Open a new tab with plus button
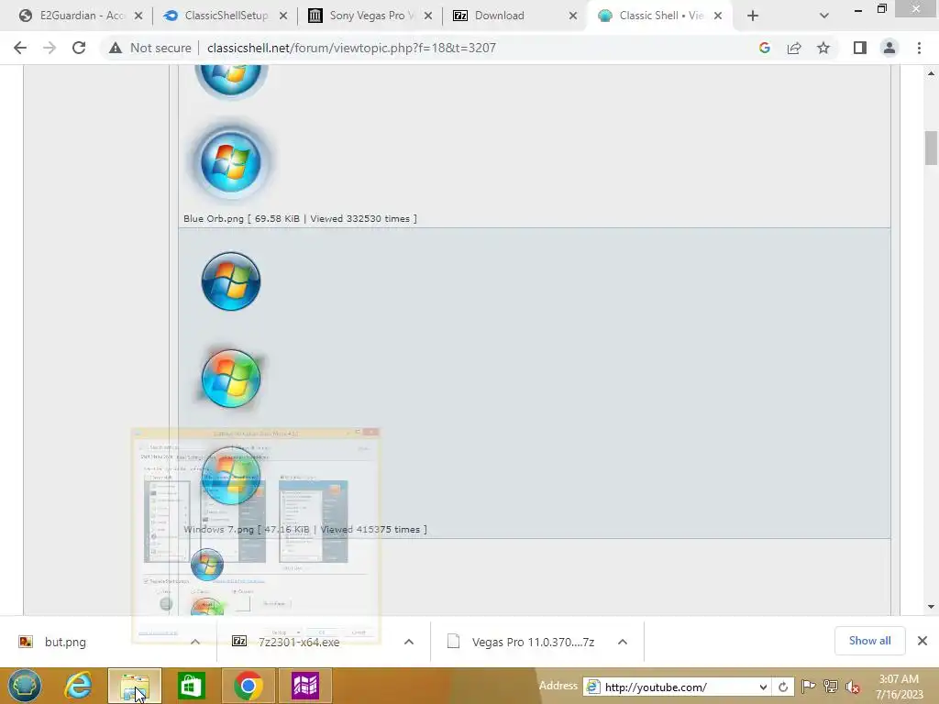Image resolution: width=939 pixels, height=704 pixels. (x=753, y=16)
